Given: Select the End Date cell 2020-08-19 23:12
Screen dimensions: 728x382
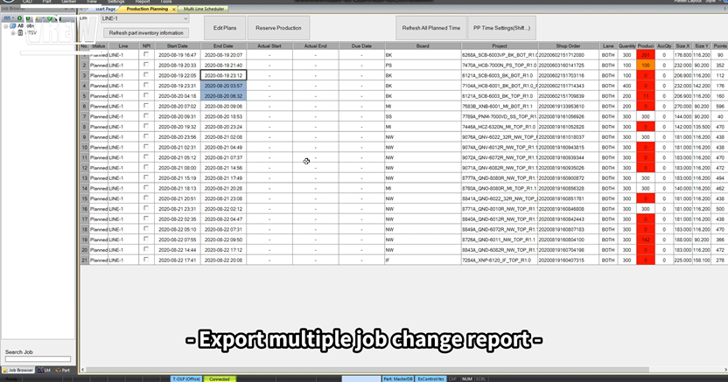Looking at the screenshot, I should [223, 75].
